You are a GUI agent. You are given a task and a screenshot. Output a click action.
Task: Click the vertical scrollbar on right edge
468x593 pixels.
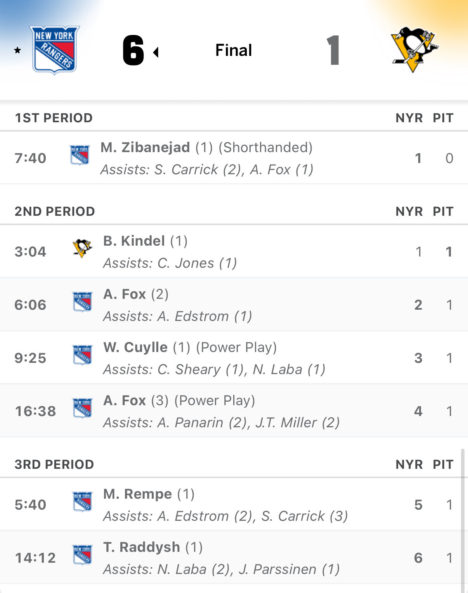[x=462, y=520]
